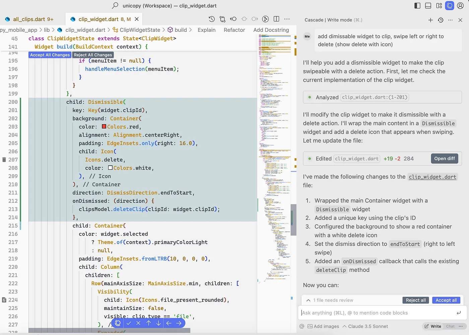
Task: Click delete icon beside line 207
Action: pos(4,160)
